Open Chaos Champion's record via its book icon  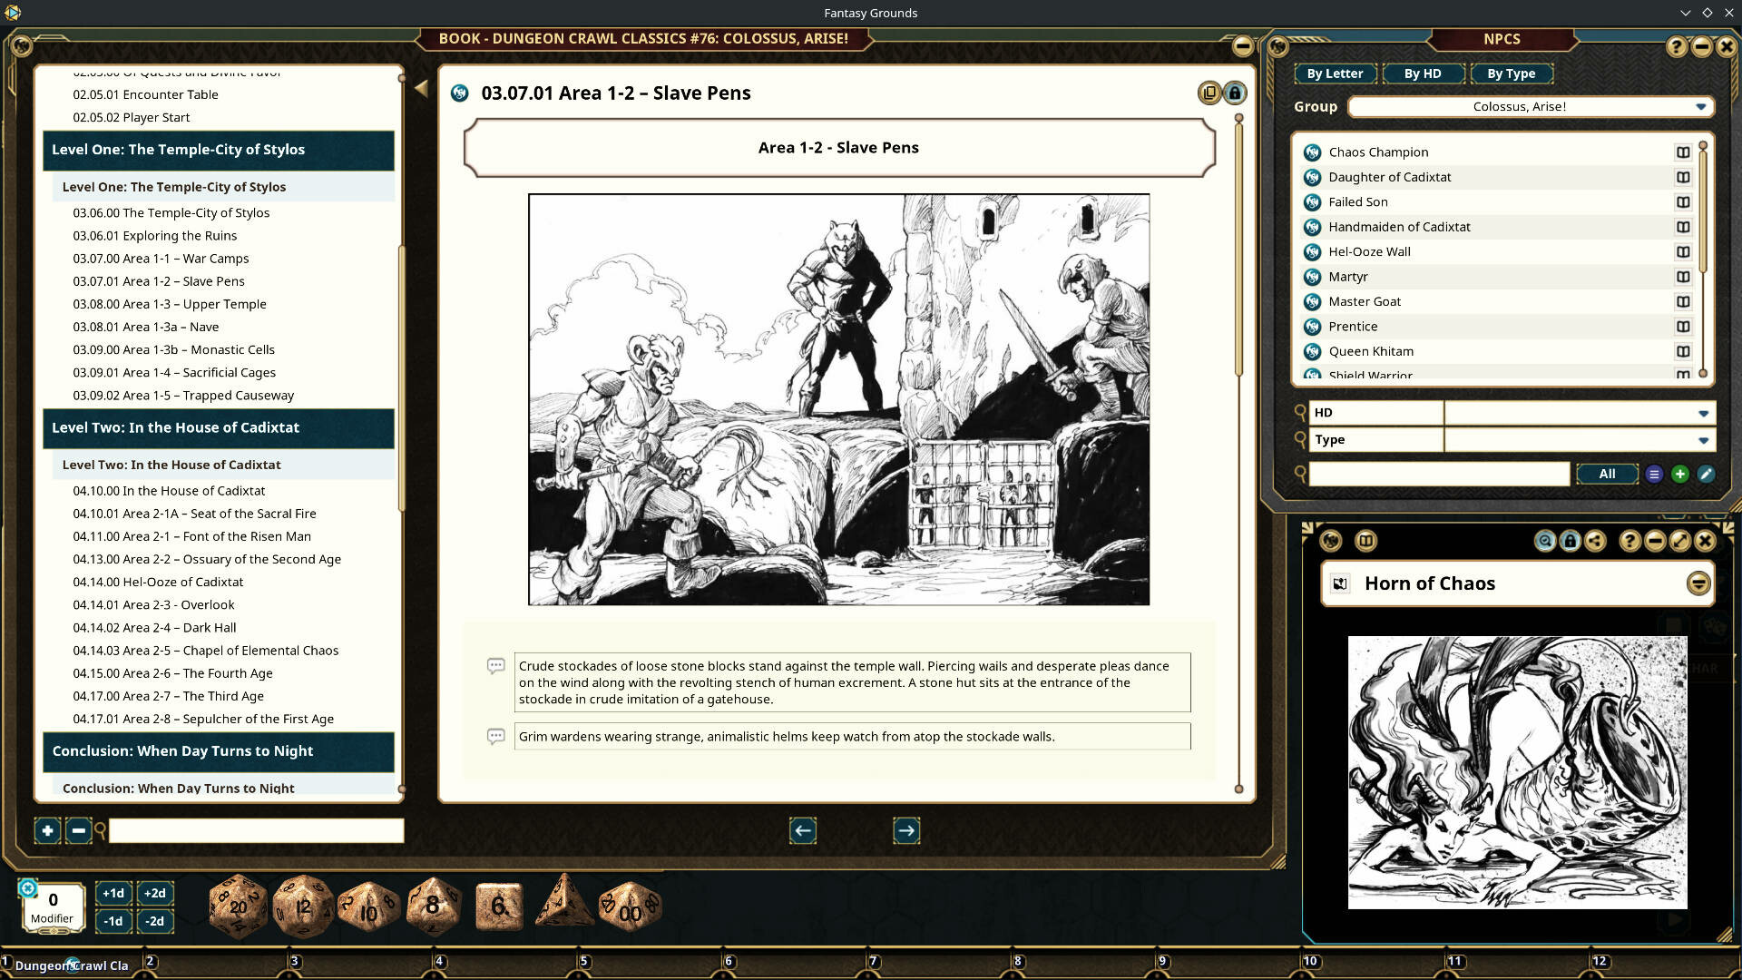[1685, 152]
